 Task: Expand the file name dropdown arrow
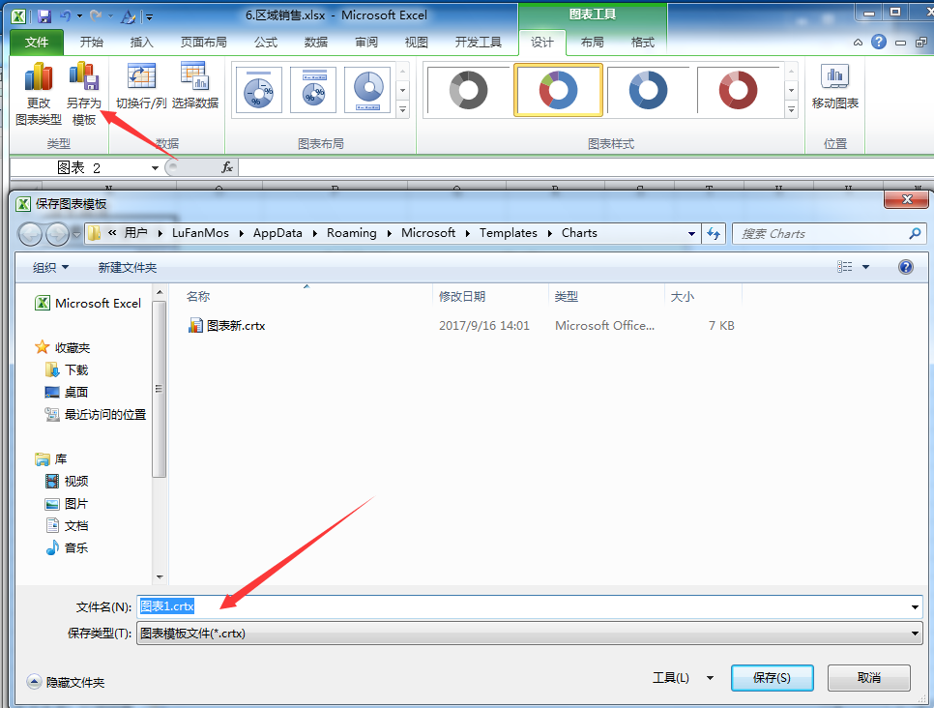(915, 606)
